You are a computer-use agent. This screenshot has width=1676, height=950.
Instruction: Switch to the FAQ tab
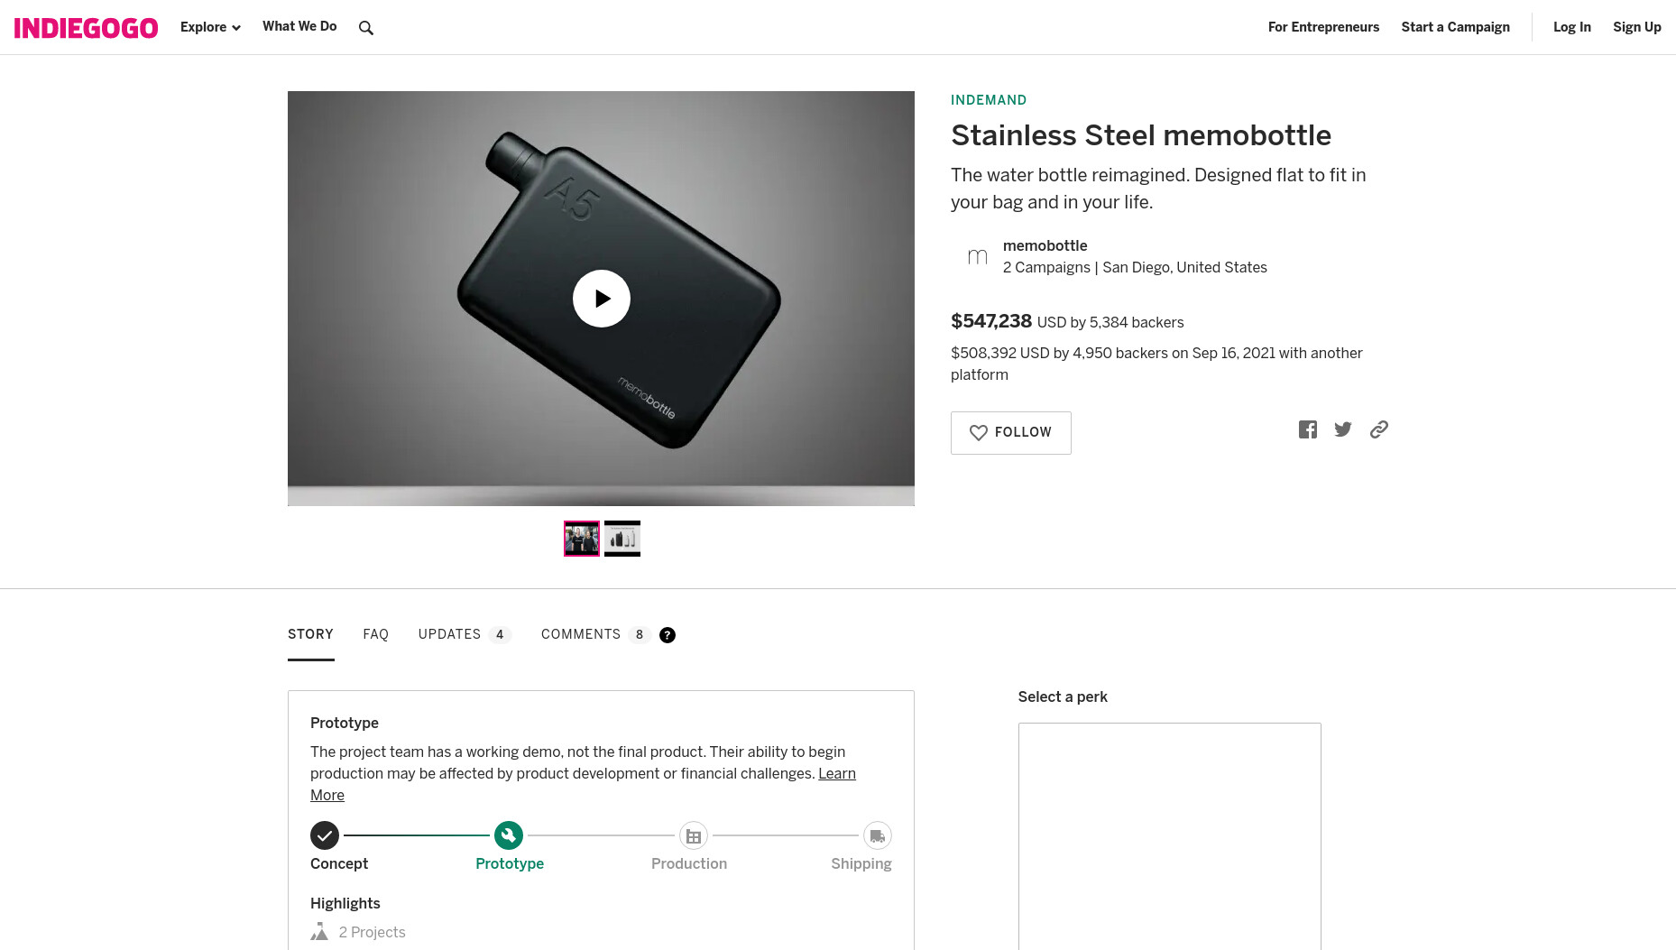pyautogui.click(x=375, y=634)
